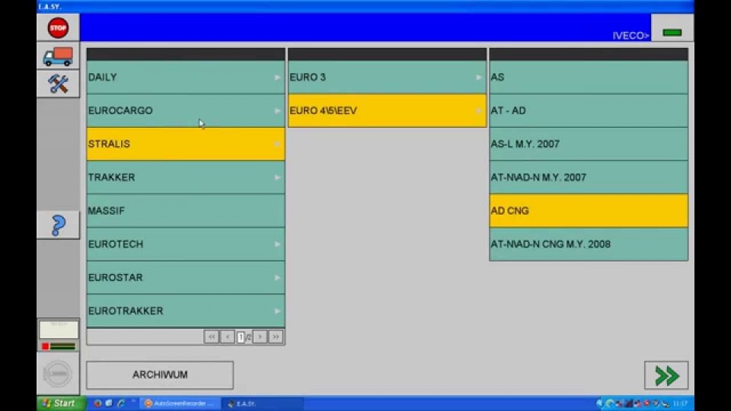Image resolution: width=731 pixels, height=411 pixels.
Task: Open the ARCHIWUM archive button
Action: [160, 374]
